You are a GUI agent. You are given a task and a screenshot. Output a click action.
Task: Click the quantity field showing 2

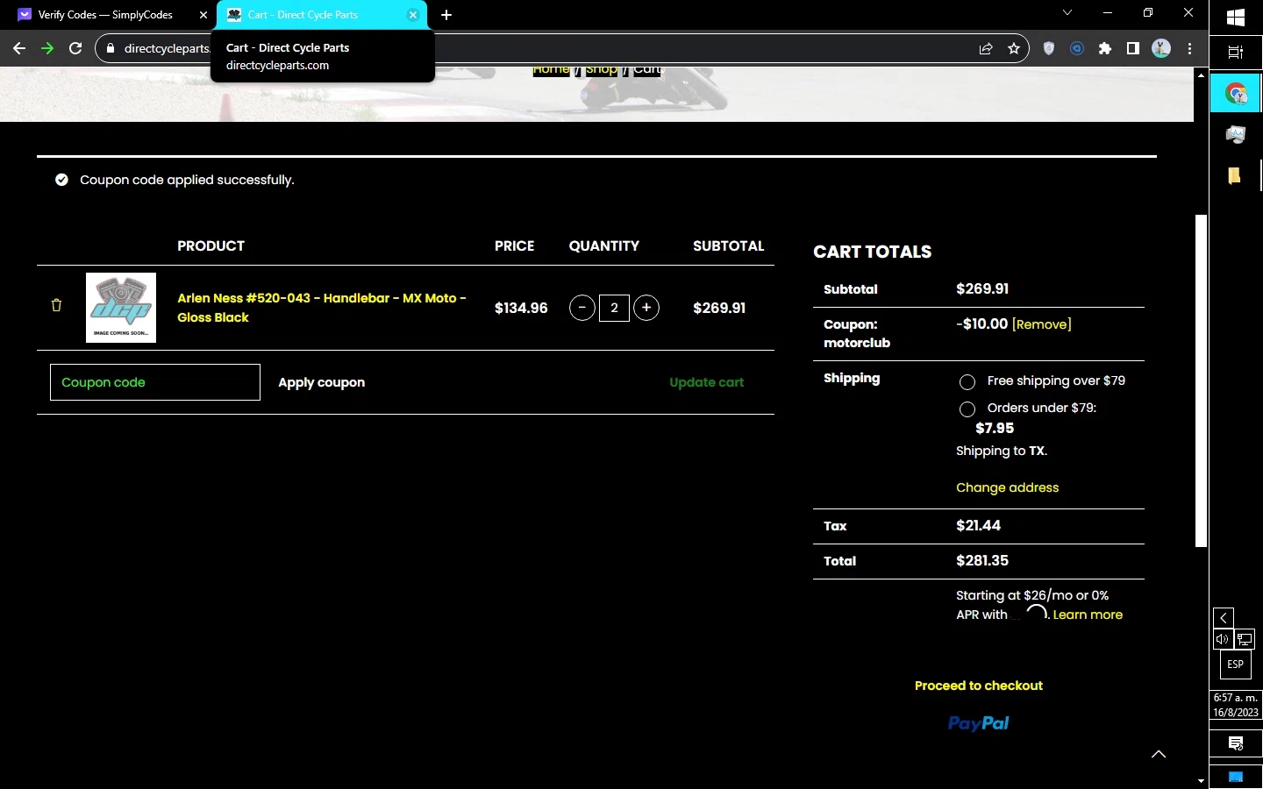(x=614, y=308)
